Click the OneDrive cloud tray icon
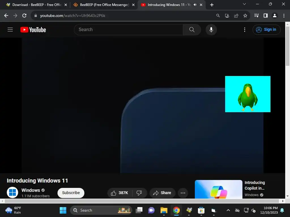Screen dimensions: 290x217 pyautogui.click(x=237, y=210)
